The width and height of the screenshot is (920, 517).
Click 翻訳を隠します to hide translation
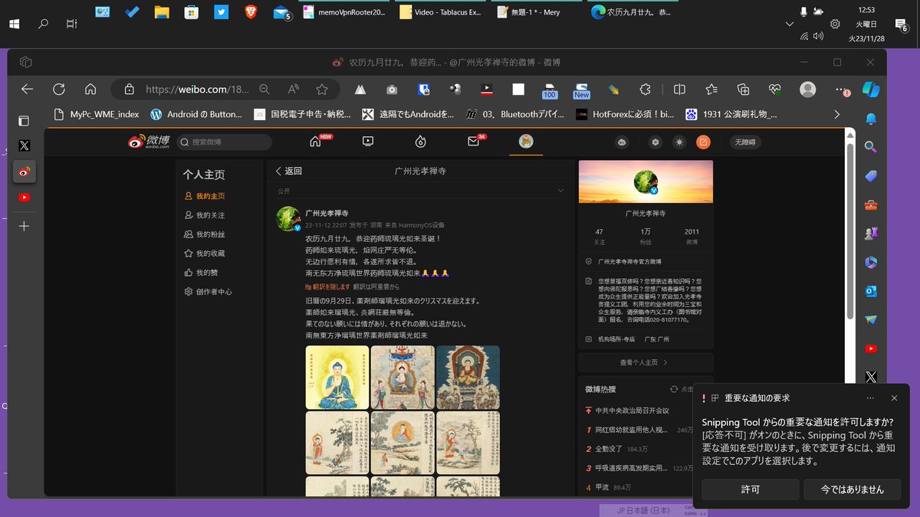pyautogui.click(x=327, y=286)
